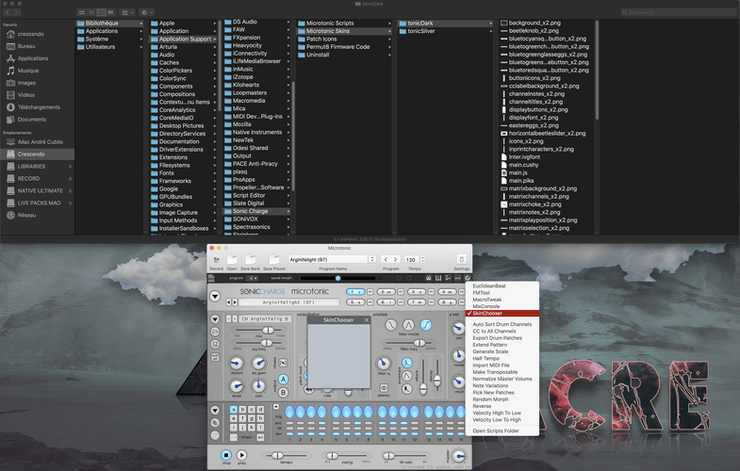Viewport: 740px width, 471px height.
Task: Click the scripts icon in the black bar
Action: 467,278
